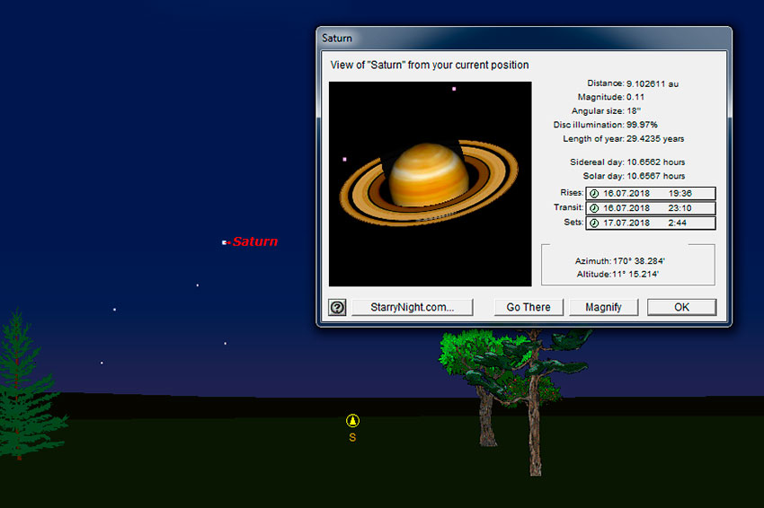Click the pink moon above Saturn in preview
Viewport: 764px width, 508px height.
pyautogui.click(x=454, y=89)
